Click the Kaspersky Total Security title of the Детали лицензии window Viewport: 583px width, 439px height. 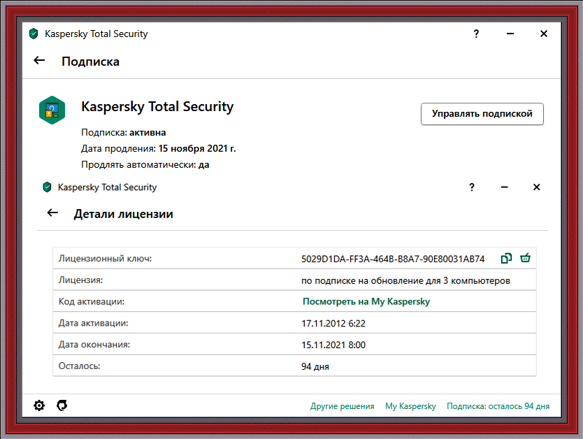[x=108, y=187]
